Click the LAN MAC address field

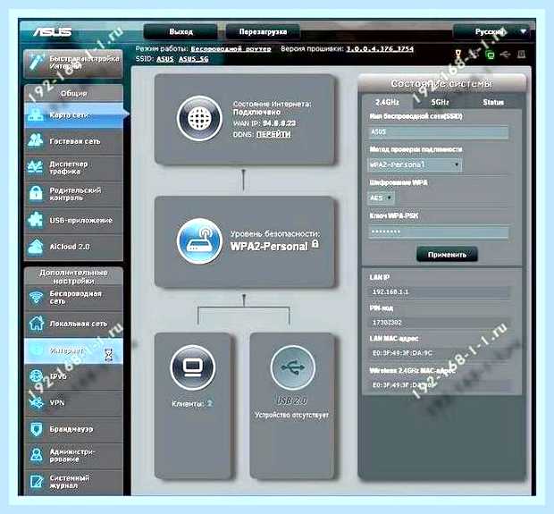(x=440, y=353)
